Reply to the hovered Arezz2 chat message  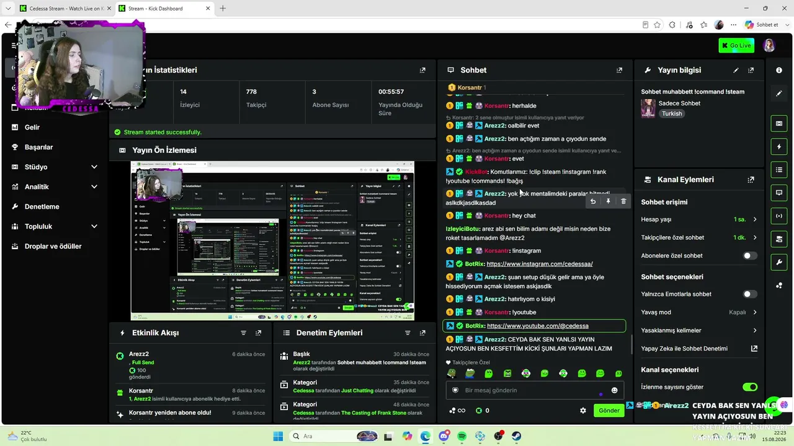coord(593,201)
